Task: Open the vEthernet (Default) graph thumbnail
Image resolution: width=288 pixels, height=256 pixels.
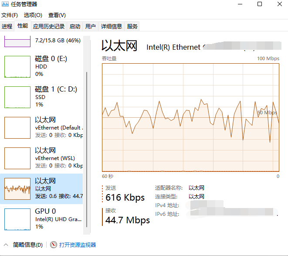Action: pos(17,127)
